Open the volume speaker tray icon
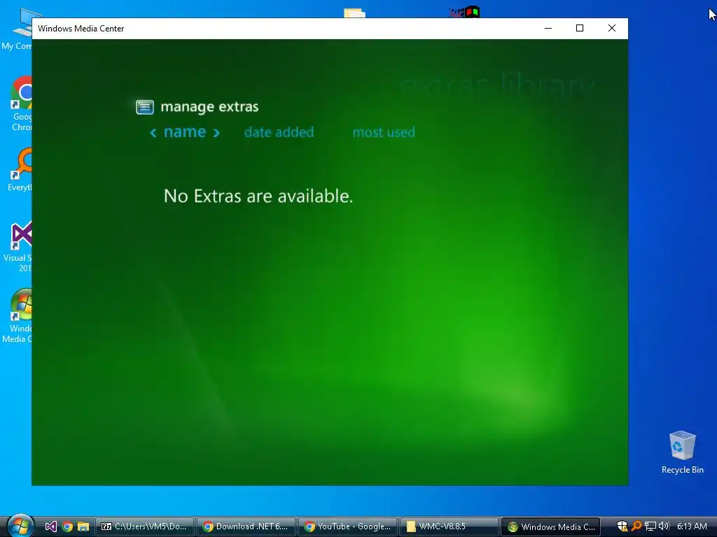The image size is (717, 537). pyautogui.click(x=664, y=527)
